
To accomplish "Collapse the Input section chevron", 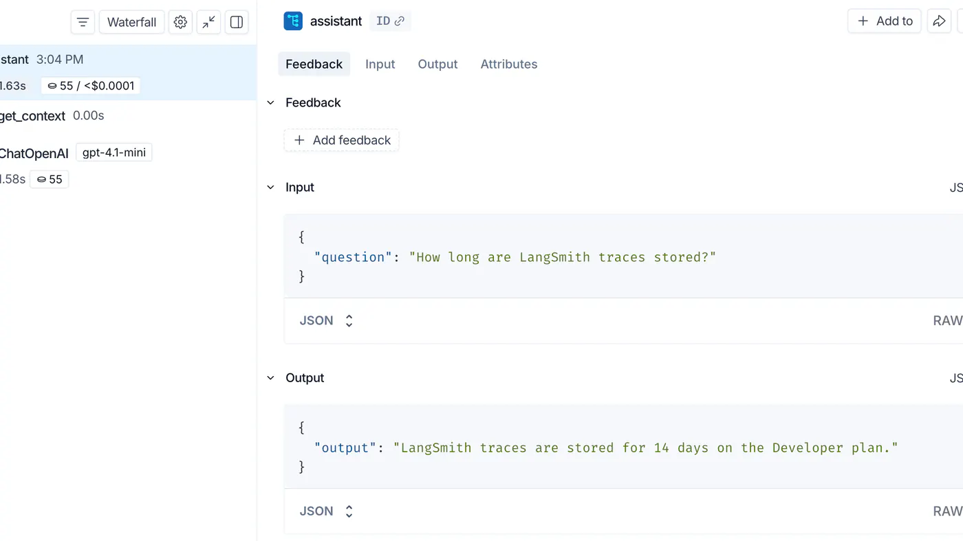I will click(x=271, y=187).
